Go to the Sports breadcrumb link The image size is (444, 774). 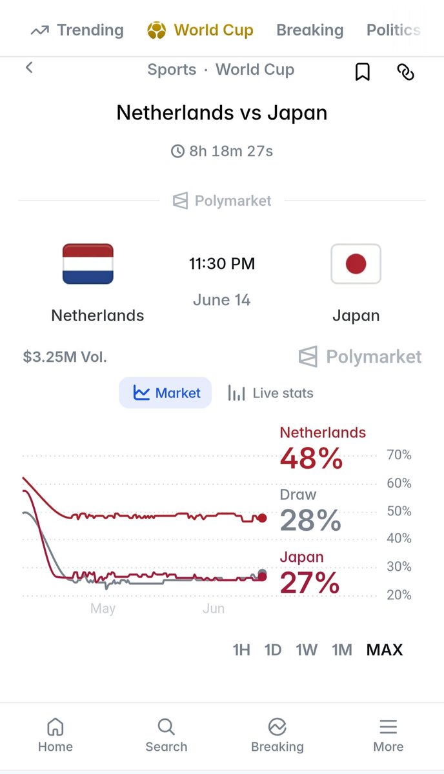click(172, 70)
